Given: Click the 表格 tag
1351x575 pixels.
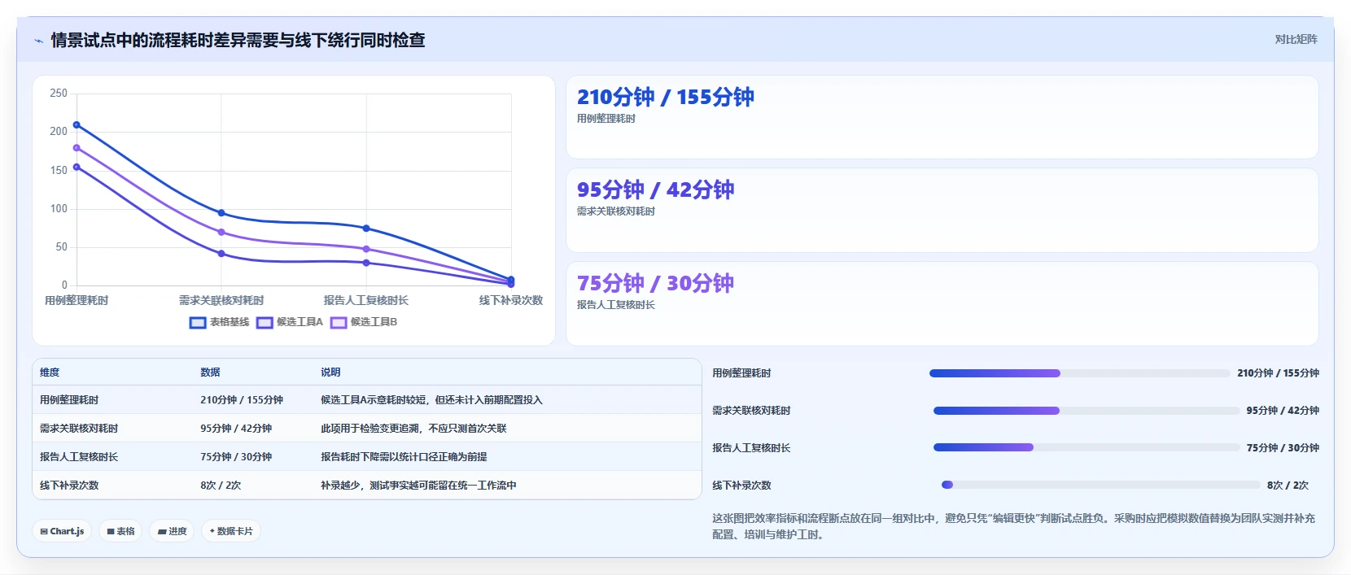Looking at the screenshot, I should [120, 531].
